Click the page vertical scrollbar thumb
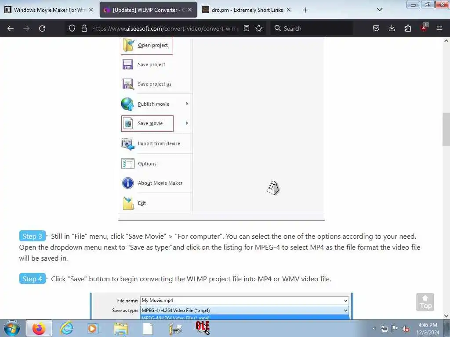450x337 pixels. pos(446,129)
